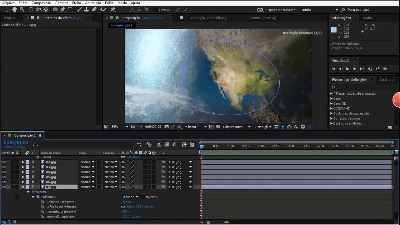Collapse layer 07.jpg properties
400x225 pixels.
pos(23,187)
